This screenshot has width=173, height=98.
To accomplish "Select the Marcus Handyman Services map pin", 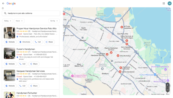I will (x=111, y=52).
